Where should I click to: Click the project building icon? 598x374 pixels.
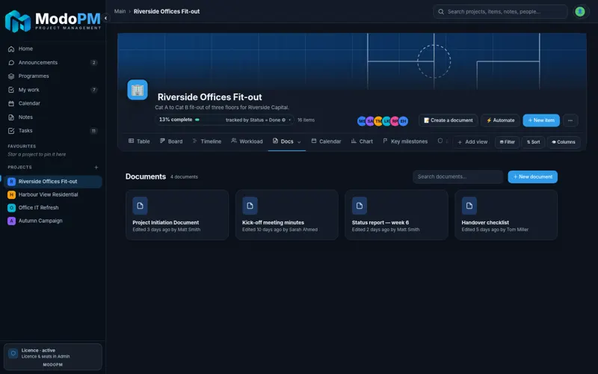(138, 90)
